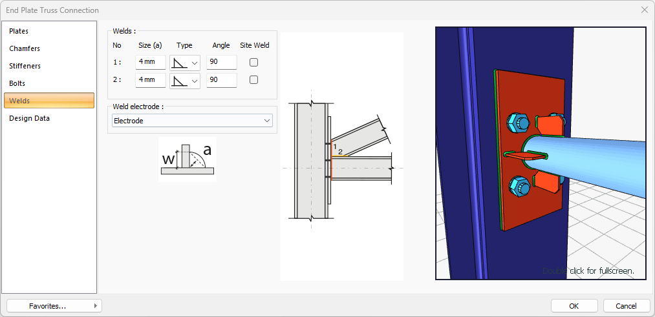Screen dimensions: 655x317
Task: Click the fillet weld icon for weld 1
Action: tap(179, 63)
